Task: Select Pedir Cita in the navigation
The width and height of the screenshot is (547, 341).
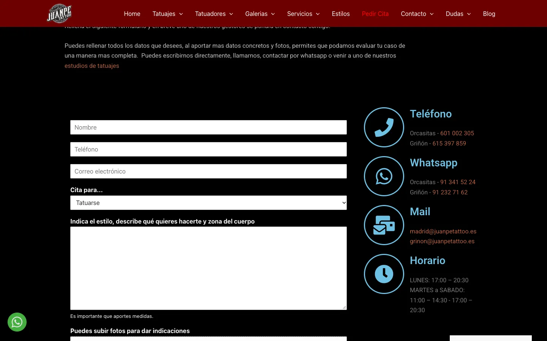Action: 375,14
